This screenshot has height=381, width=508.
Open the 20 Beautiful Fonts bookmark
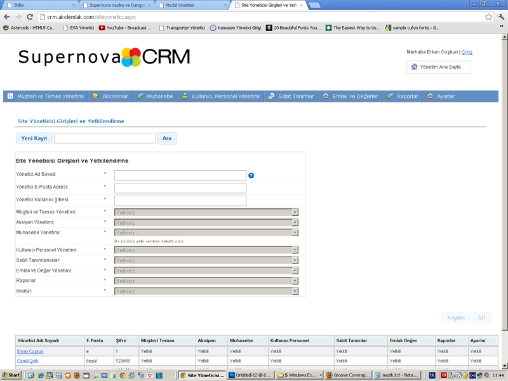click(293, 28)
